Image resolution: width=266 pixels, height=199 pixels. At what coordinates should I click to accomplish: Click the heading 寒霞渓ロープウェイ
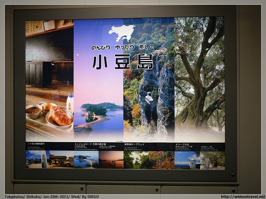coord(134,144)
